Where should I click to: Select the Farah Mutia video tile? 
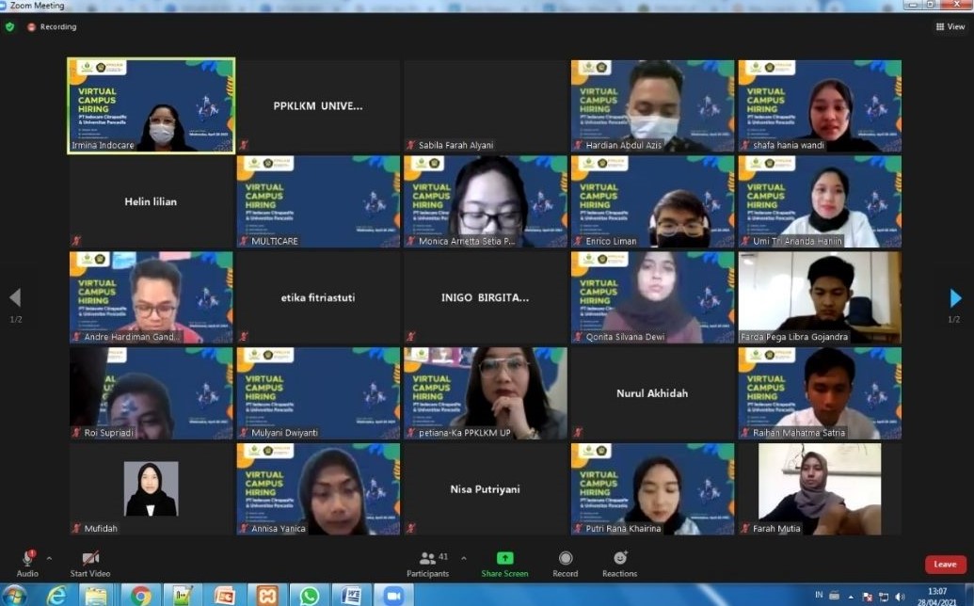coord(820,488)
